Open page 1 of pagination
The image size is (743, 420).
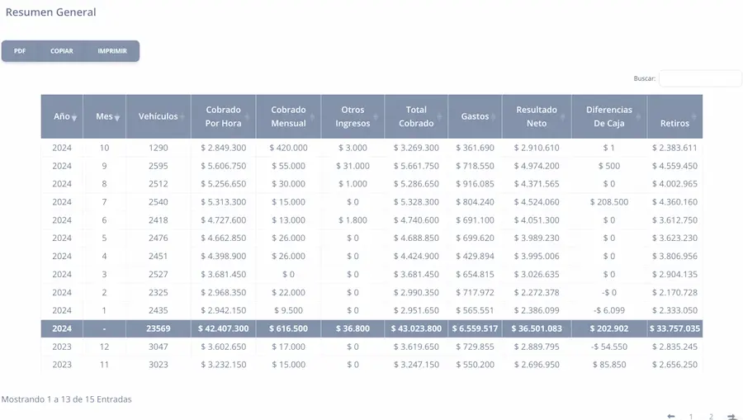tap(691, 417)
